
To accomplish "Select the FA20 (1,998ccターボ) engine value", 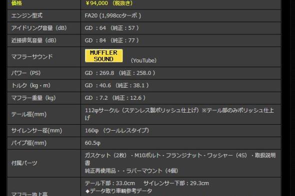I will pos(113,15).
